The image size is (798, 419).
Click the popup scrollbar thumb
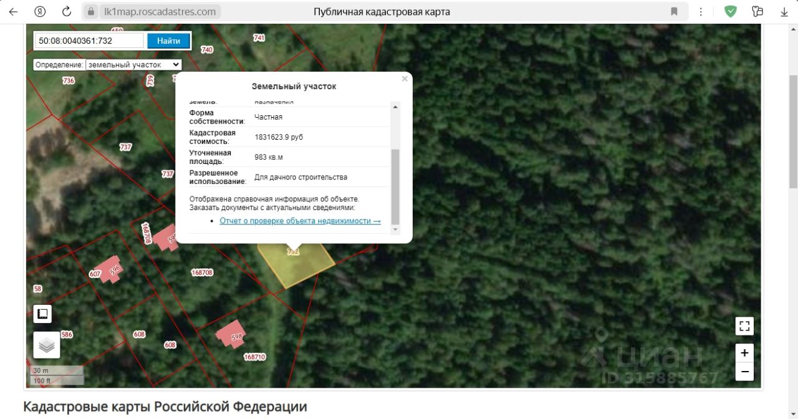[395, 186]
